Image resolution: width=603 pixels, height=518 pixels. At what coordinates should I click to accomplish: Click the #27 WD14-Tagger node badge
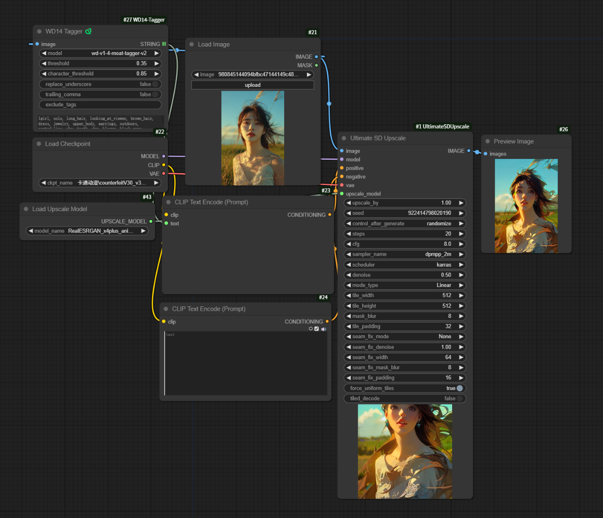click(144, 20)
